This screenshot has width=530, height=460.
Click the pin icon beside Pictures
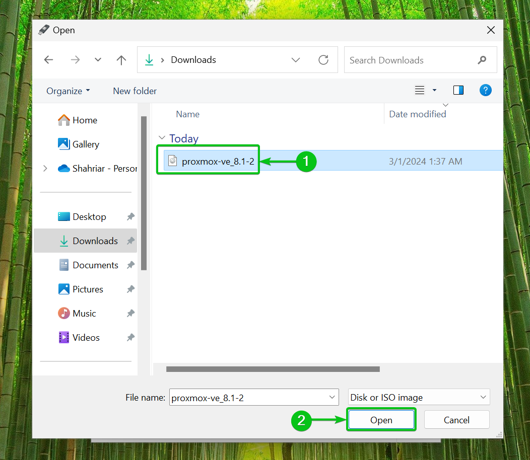point(130,289)
